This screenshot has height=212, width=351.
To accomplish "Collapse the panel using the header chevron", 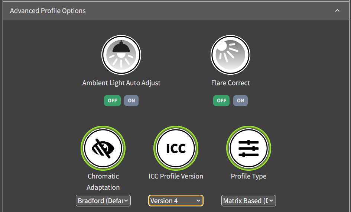I will (x=337, y=11).
